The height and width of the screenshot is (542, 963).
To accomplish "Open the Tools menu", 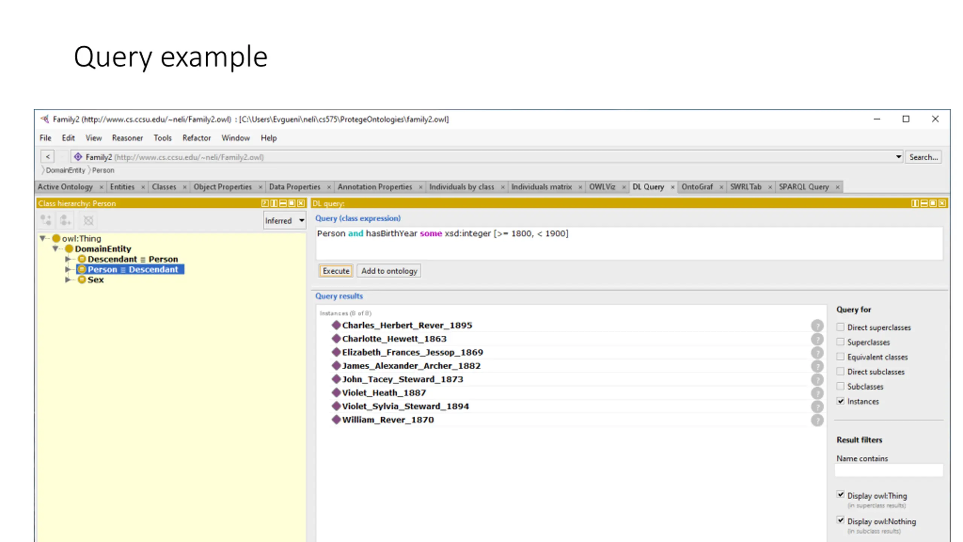I will point(163,138).
